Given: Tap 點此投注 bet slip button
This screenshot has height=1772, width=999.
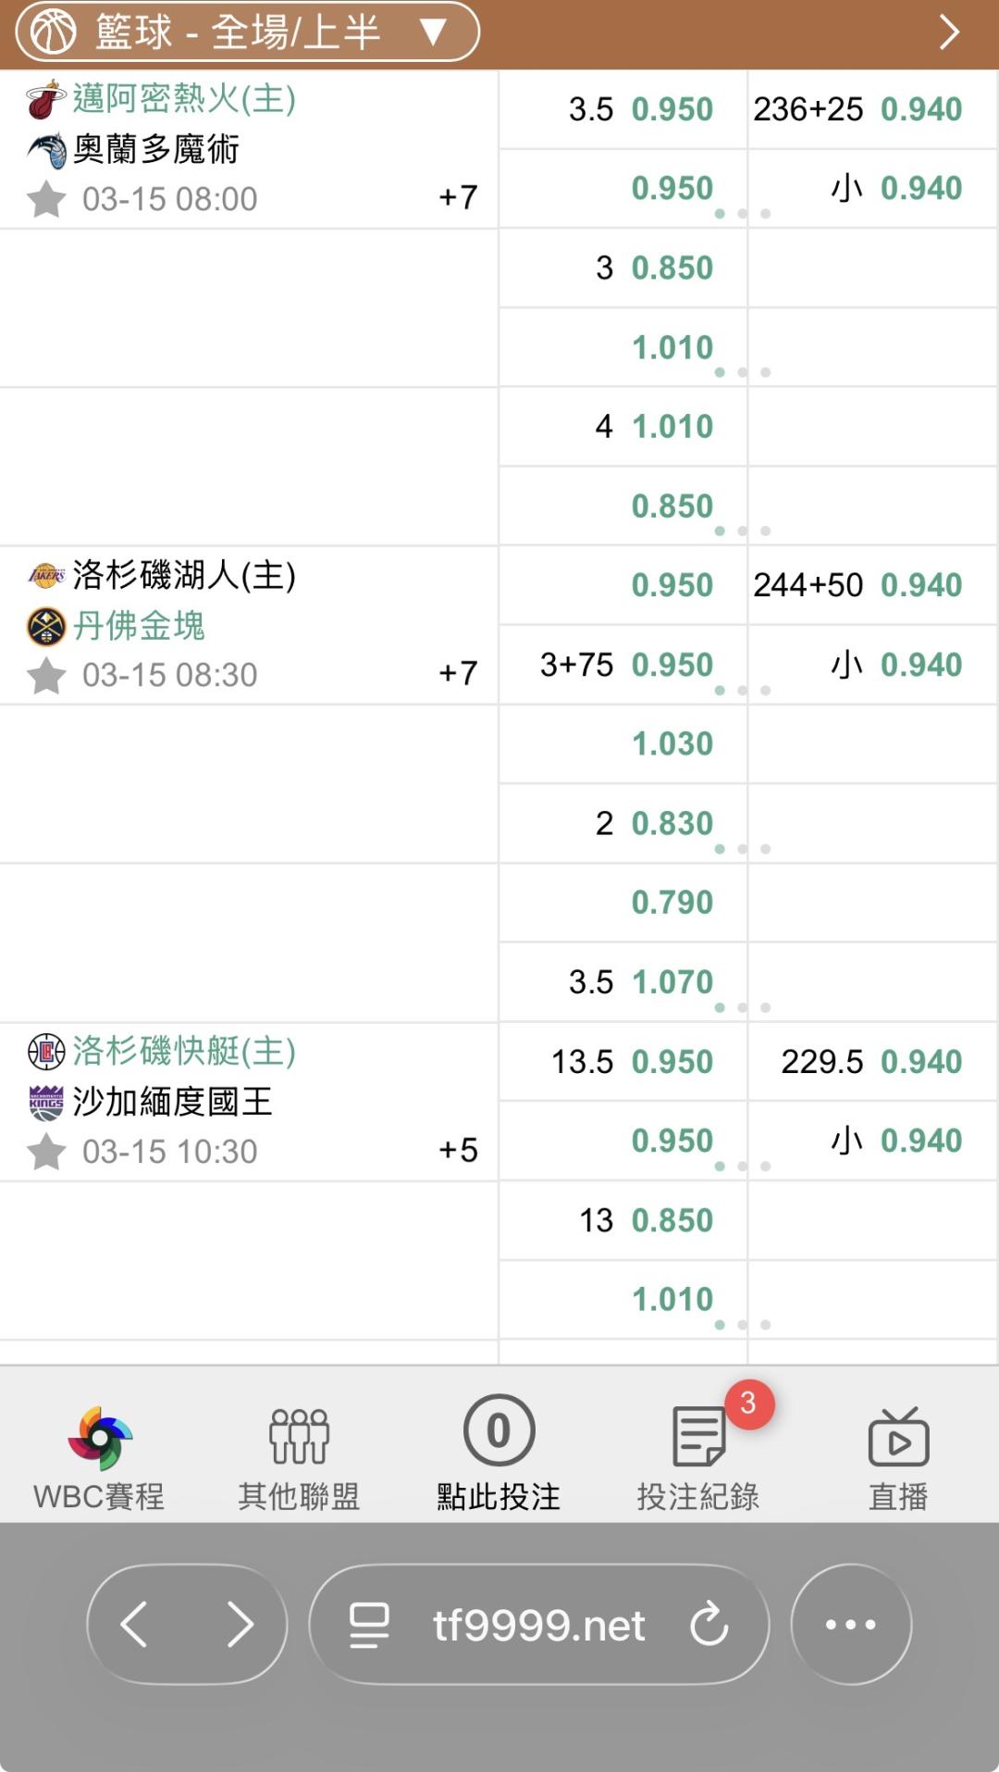Looking at the screenshot, I should pos(499,1452).
